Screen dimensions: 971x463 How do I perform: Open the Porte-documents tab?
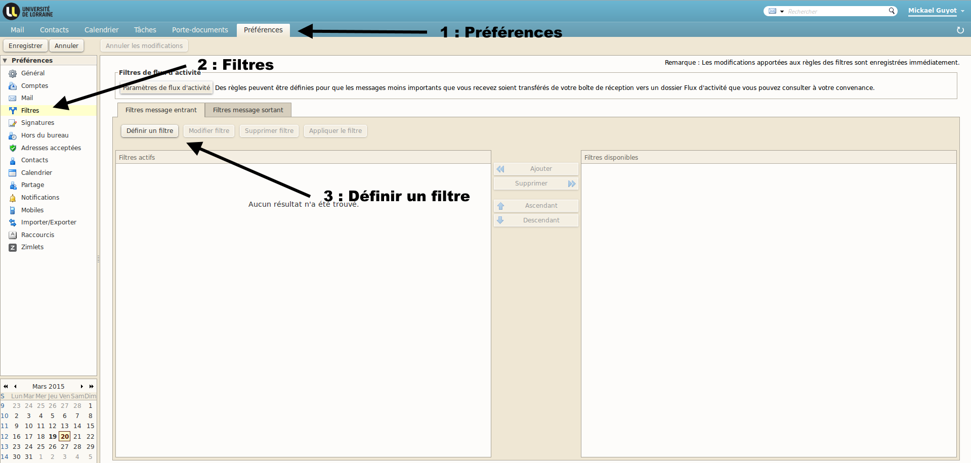[200, 30]
